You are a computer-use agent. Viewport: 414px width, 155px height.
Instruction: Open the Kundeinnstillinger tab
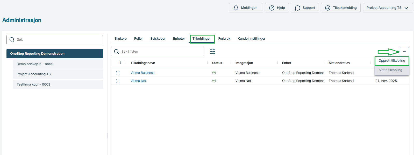coord(251,39)
